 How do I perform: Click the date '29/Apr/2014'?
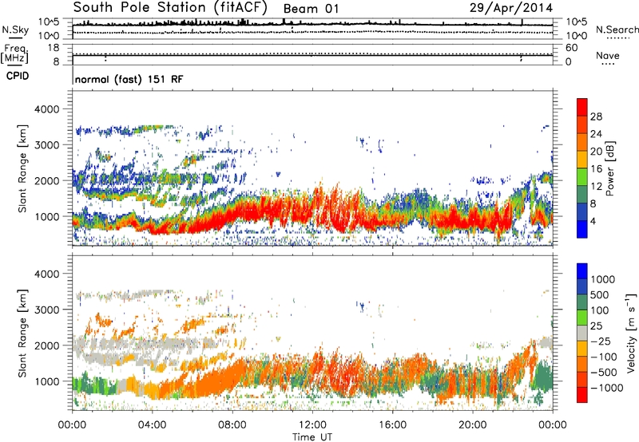coord(511,8)
